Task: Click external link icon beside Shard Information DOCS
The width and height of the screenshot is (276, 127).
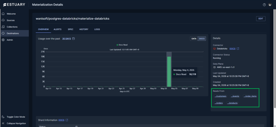Action: tap(67, 120)
